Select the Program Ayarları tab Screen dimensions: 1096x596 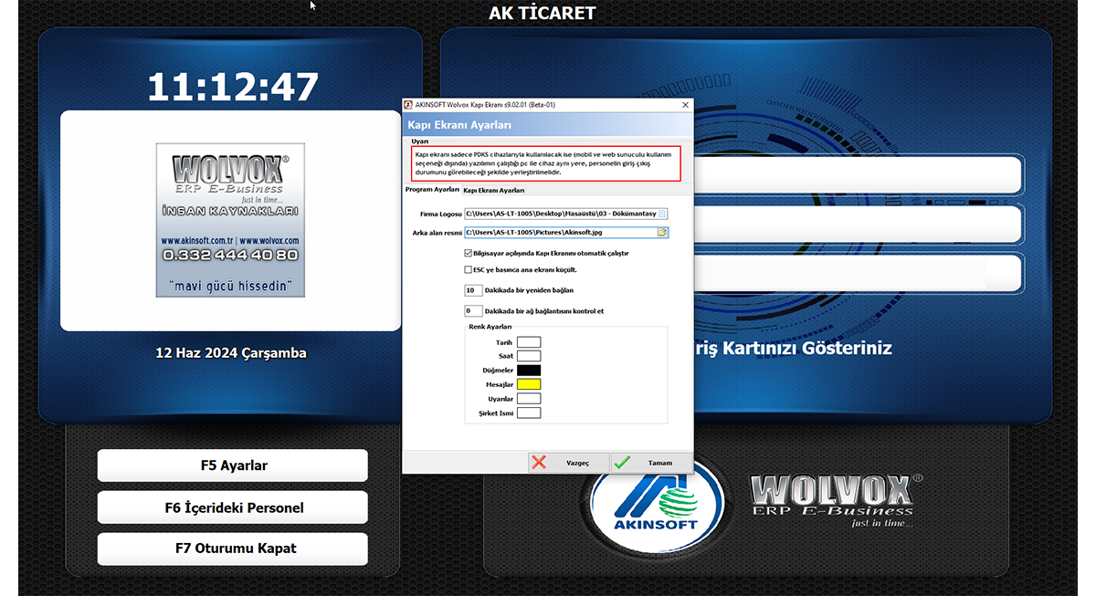pyautogui.click(x=432, y=190)
